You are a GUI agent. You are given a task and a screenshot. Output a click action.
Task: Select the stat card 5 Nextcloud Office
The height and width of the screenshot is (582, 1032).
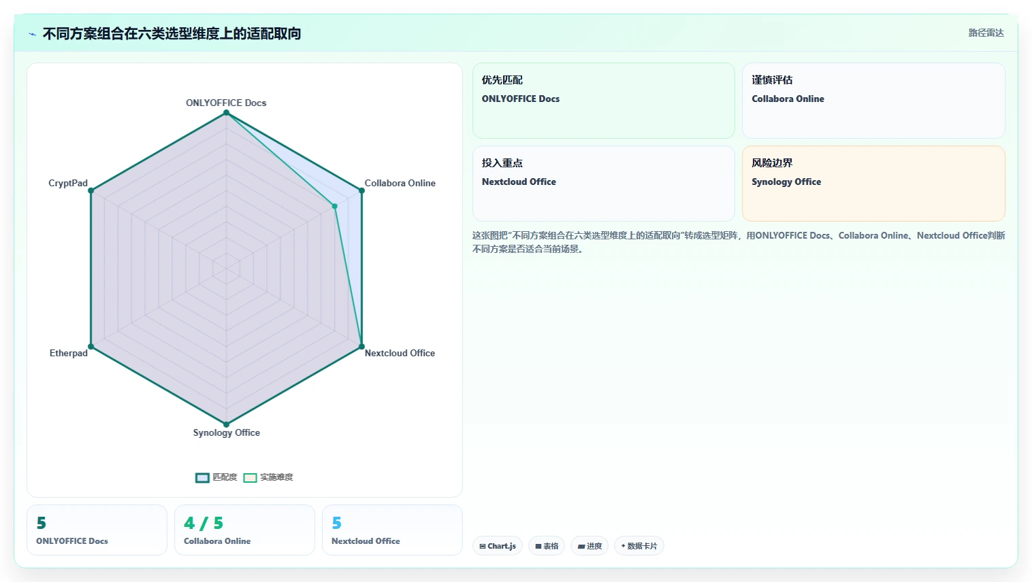click(392, 530)
